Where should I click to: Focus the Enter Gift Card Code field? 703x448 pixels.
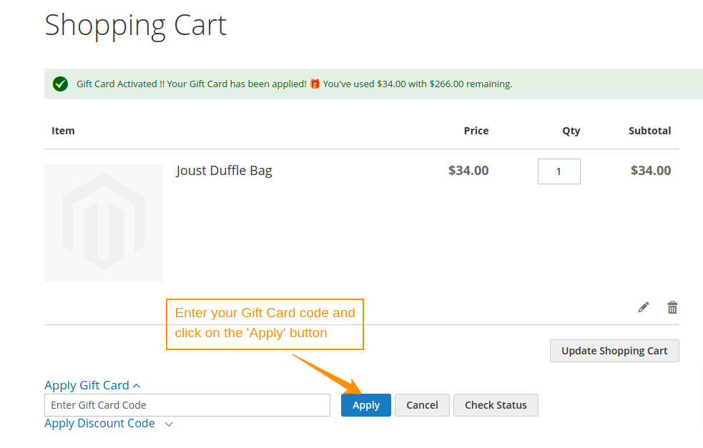(x=187, y=405)
